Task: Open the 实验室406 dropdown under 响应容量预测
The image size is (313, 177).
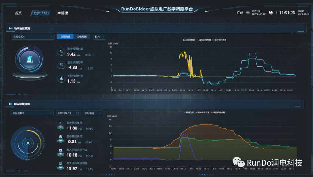Action: coord(32,113)
